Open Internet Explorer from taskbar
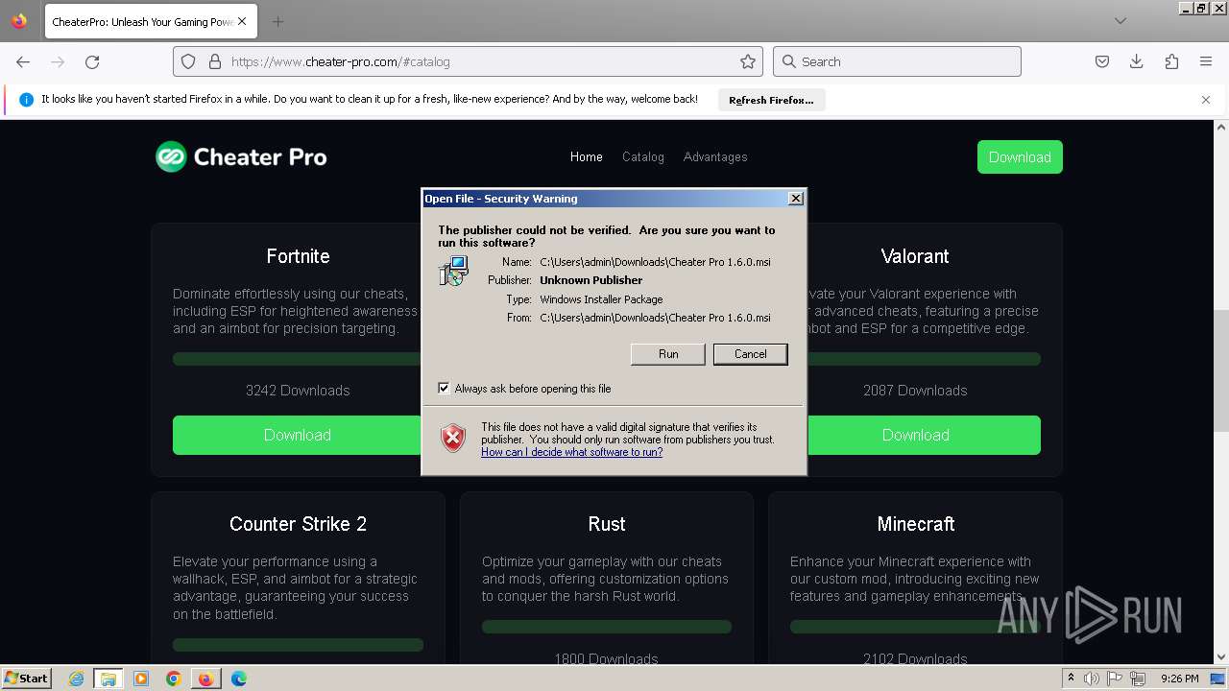The image size is (1229, 691). (x=77, y=679)
